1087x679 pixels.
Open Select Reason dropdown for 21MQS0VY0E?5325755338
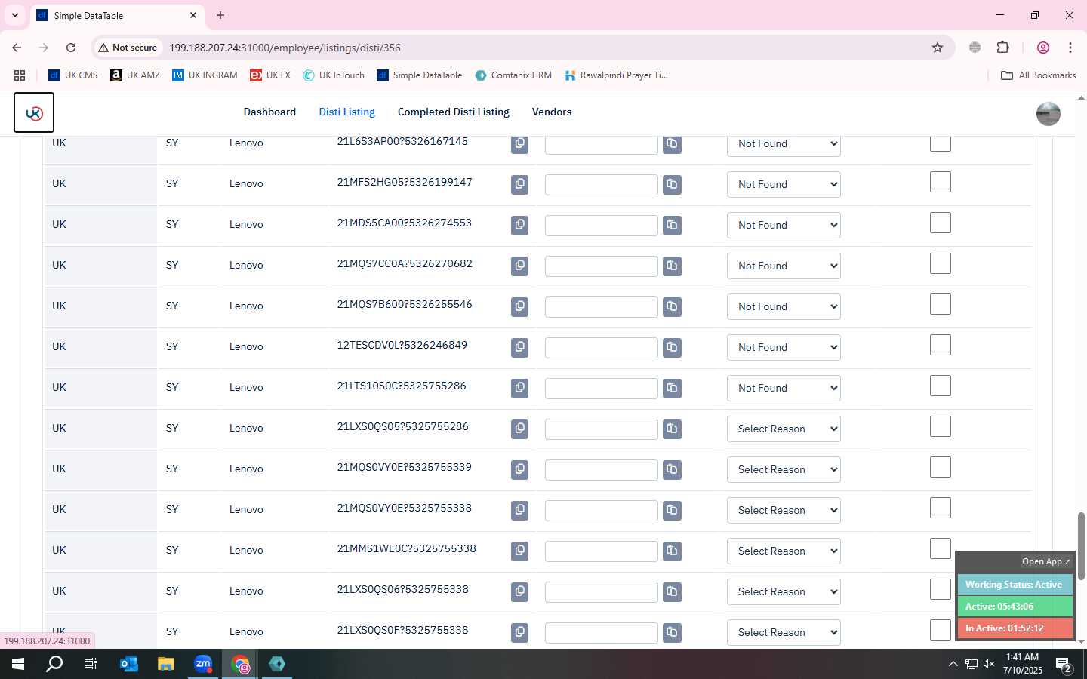coord(784,510)
